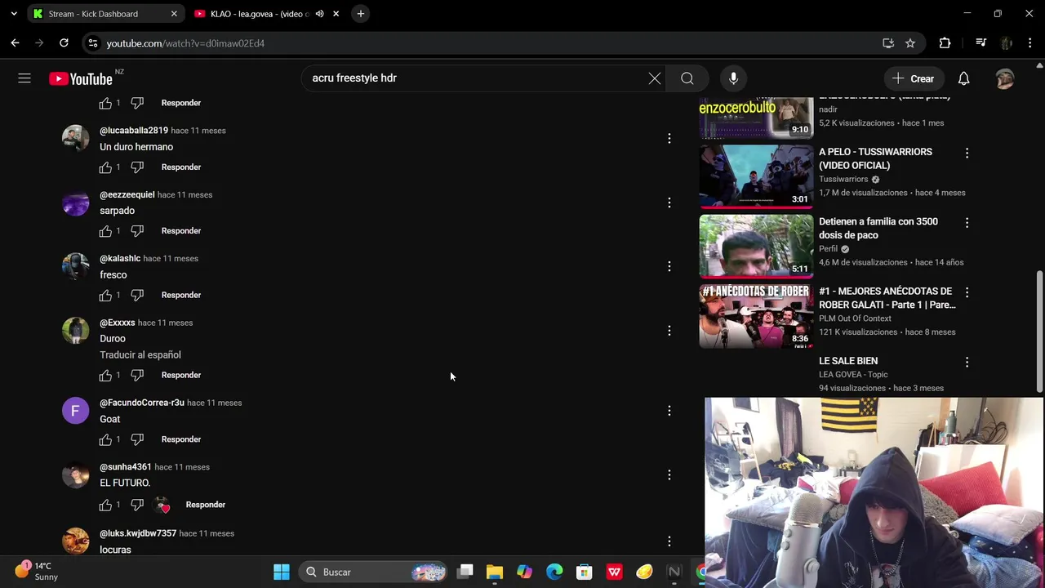This screenshot has width=1045, height=588.
Task: Close the KLAO - lea.govea tab
Action: click(x=336, y=14)
